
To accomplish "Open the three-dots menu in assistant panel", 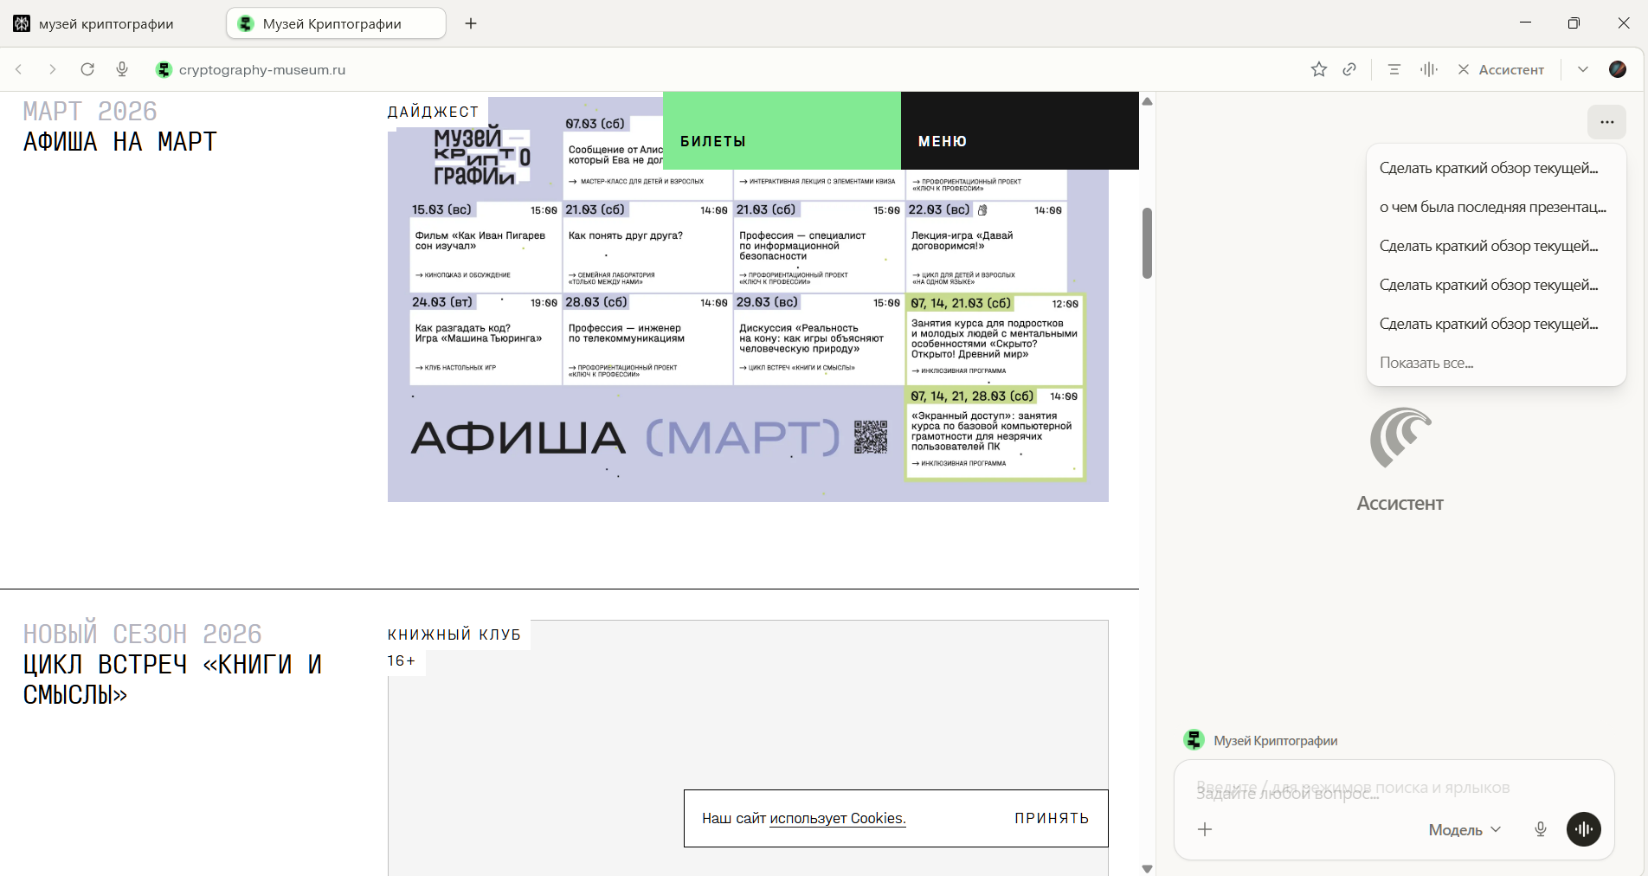I will pos(1606,122).
